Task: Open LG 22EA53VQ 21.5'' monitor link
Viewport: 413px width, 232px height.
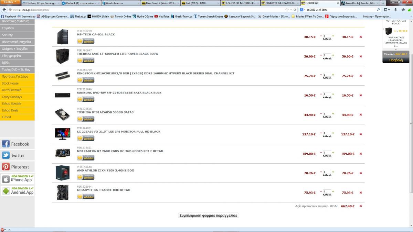Action: [119, 132]
